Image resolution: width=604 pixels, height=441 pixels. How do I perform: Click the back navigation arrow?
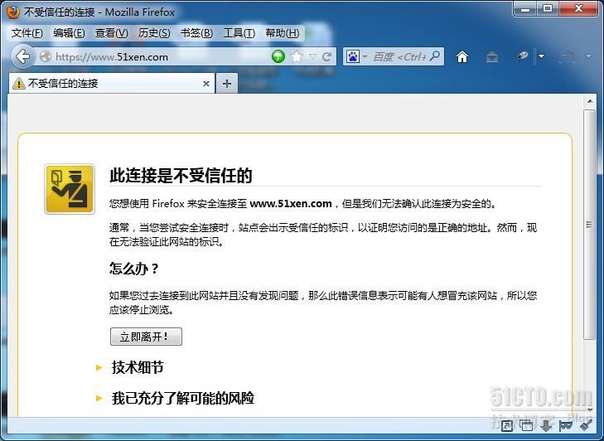pyautogui.click(x=22, y=56)
